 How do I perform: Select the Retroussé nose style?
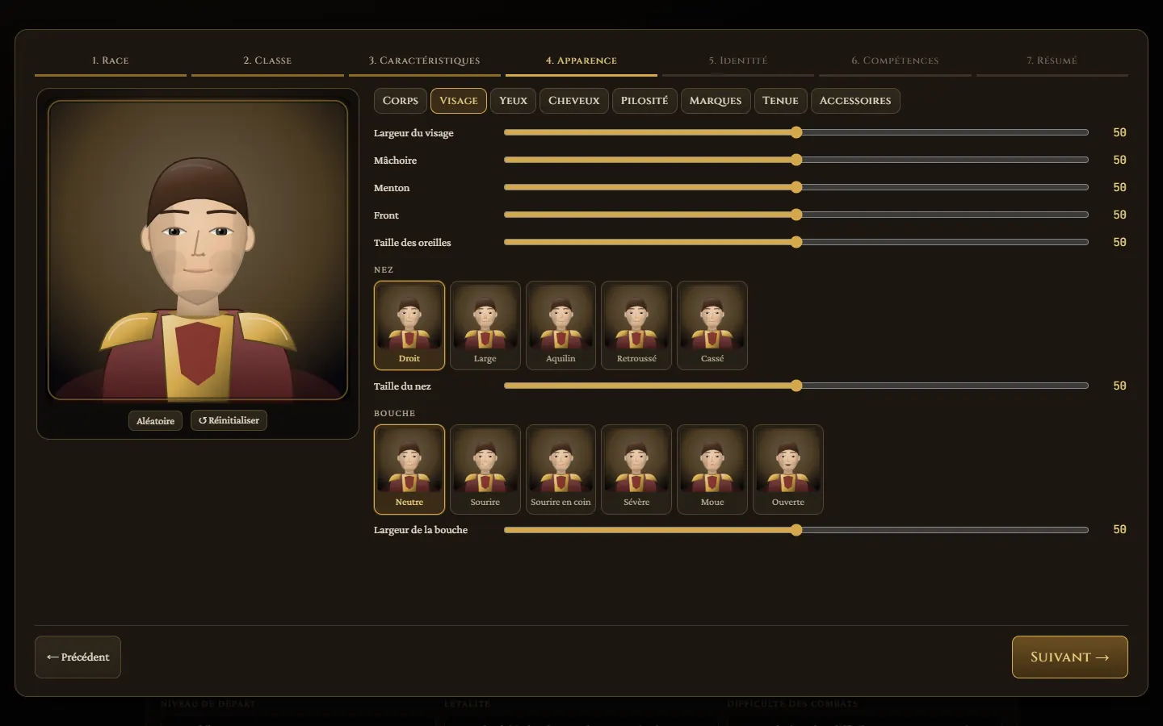[x=636, y=325]
